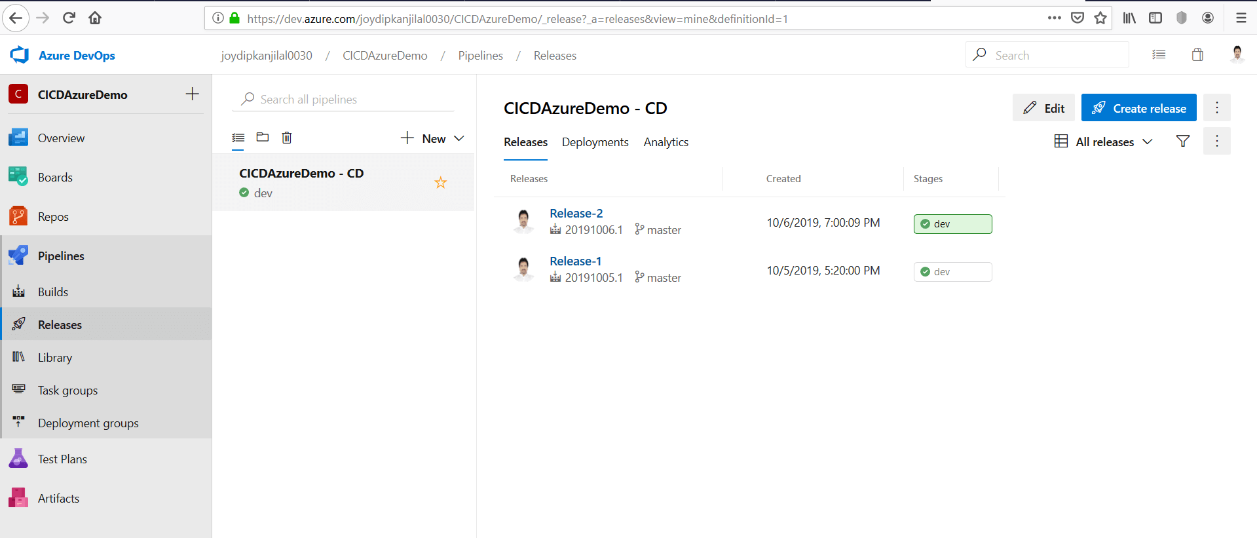Open Boards in the sidebar
This screenshot has height=538, width=1257.
106,177
